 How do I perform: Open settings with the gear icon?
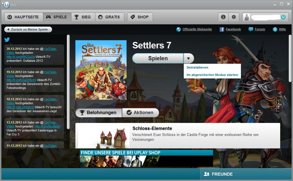click(233, 17)
